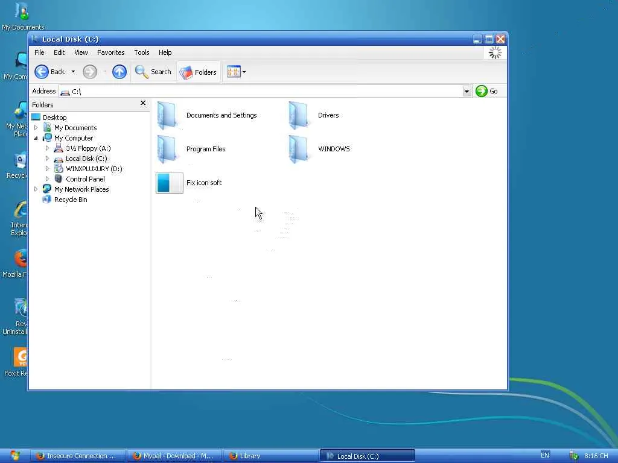Image resolution: width=618 pixels, height=463 pixels.
Task: Click the EN language indicator
Action: (x=545, y=456)
